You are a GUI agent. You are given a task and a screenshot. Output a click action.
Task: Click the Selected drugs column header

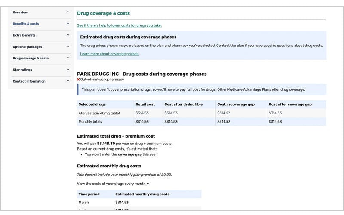(x=92, y=104)
